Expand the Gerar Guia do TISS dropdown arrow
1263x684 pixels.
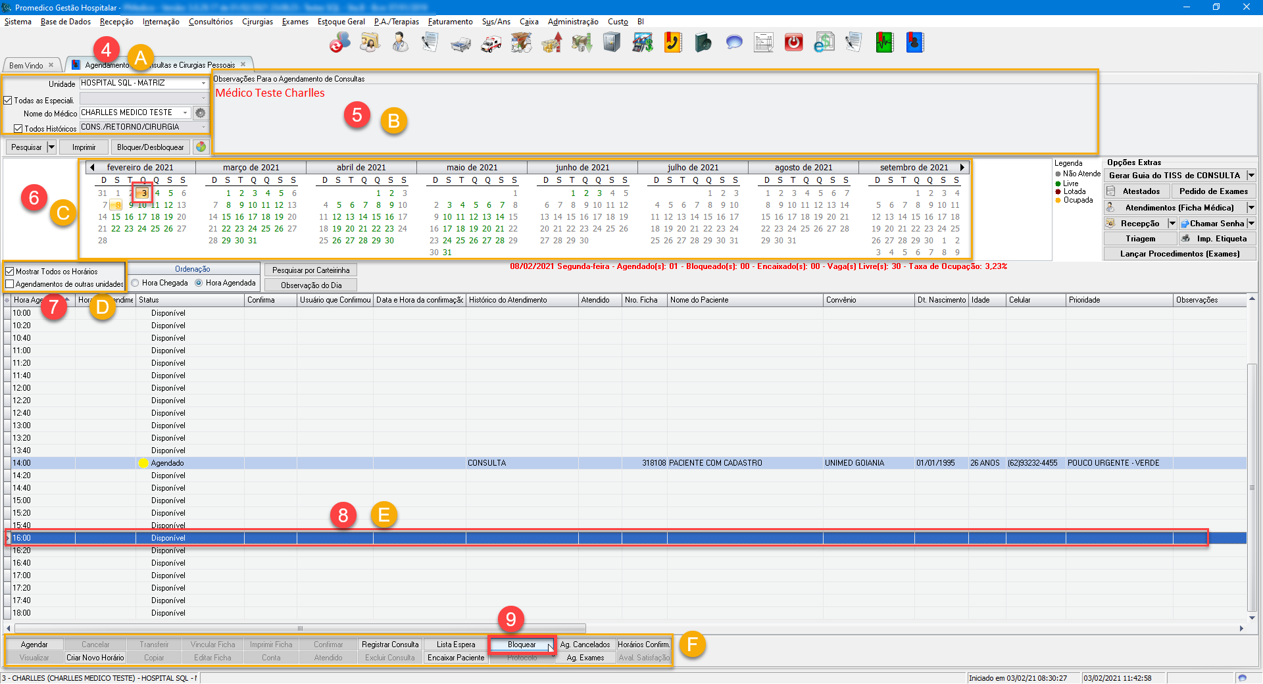(1251, 176)
